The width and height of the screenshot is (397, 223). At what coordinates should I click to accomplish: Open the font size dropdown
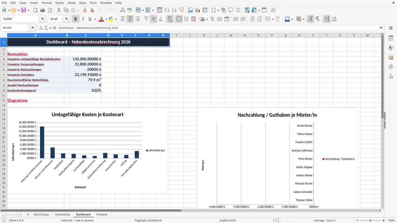click(x=66, y=19)
